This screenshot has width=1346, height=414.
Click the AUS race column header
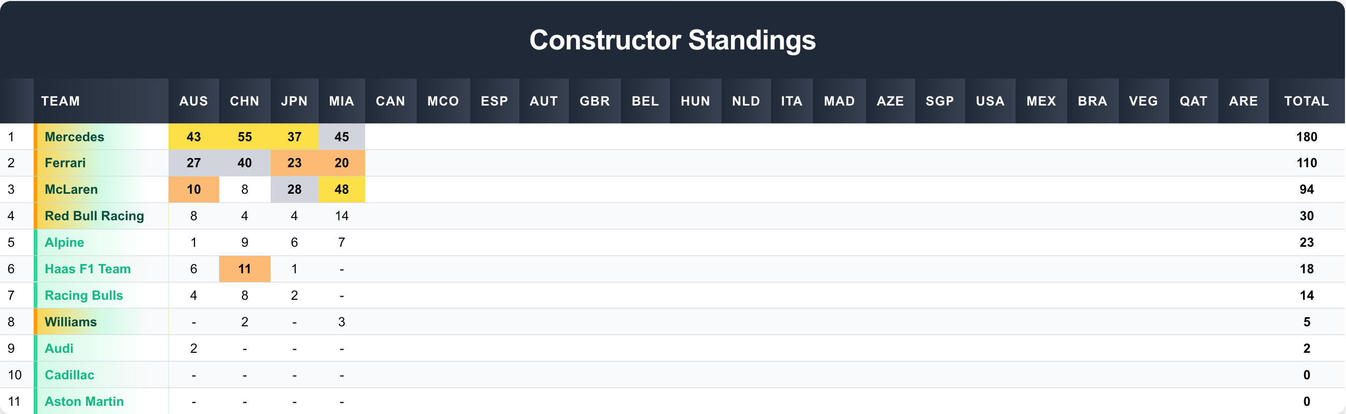click(x=194, y=101)
